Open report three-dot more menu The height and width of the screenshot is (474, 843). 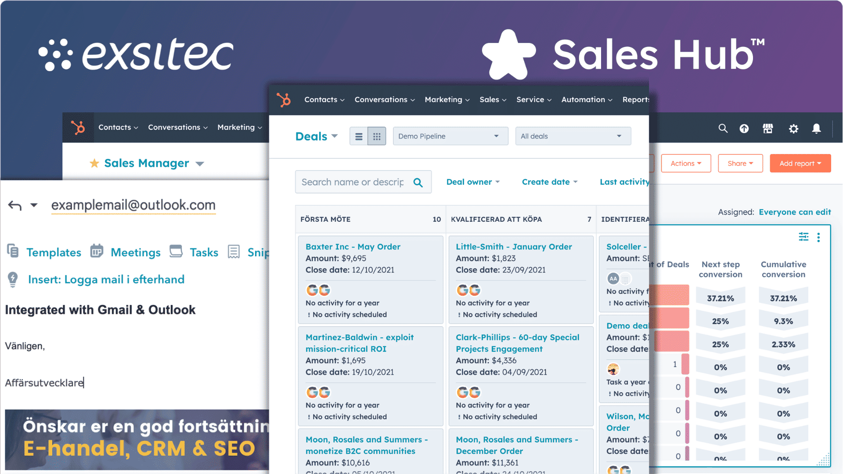click(x=818, y=237)
